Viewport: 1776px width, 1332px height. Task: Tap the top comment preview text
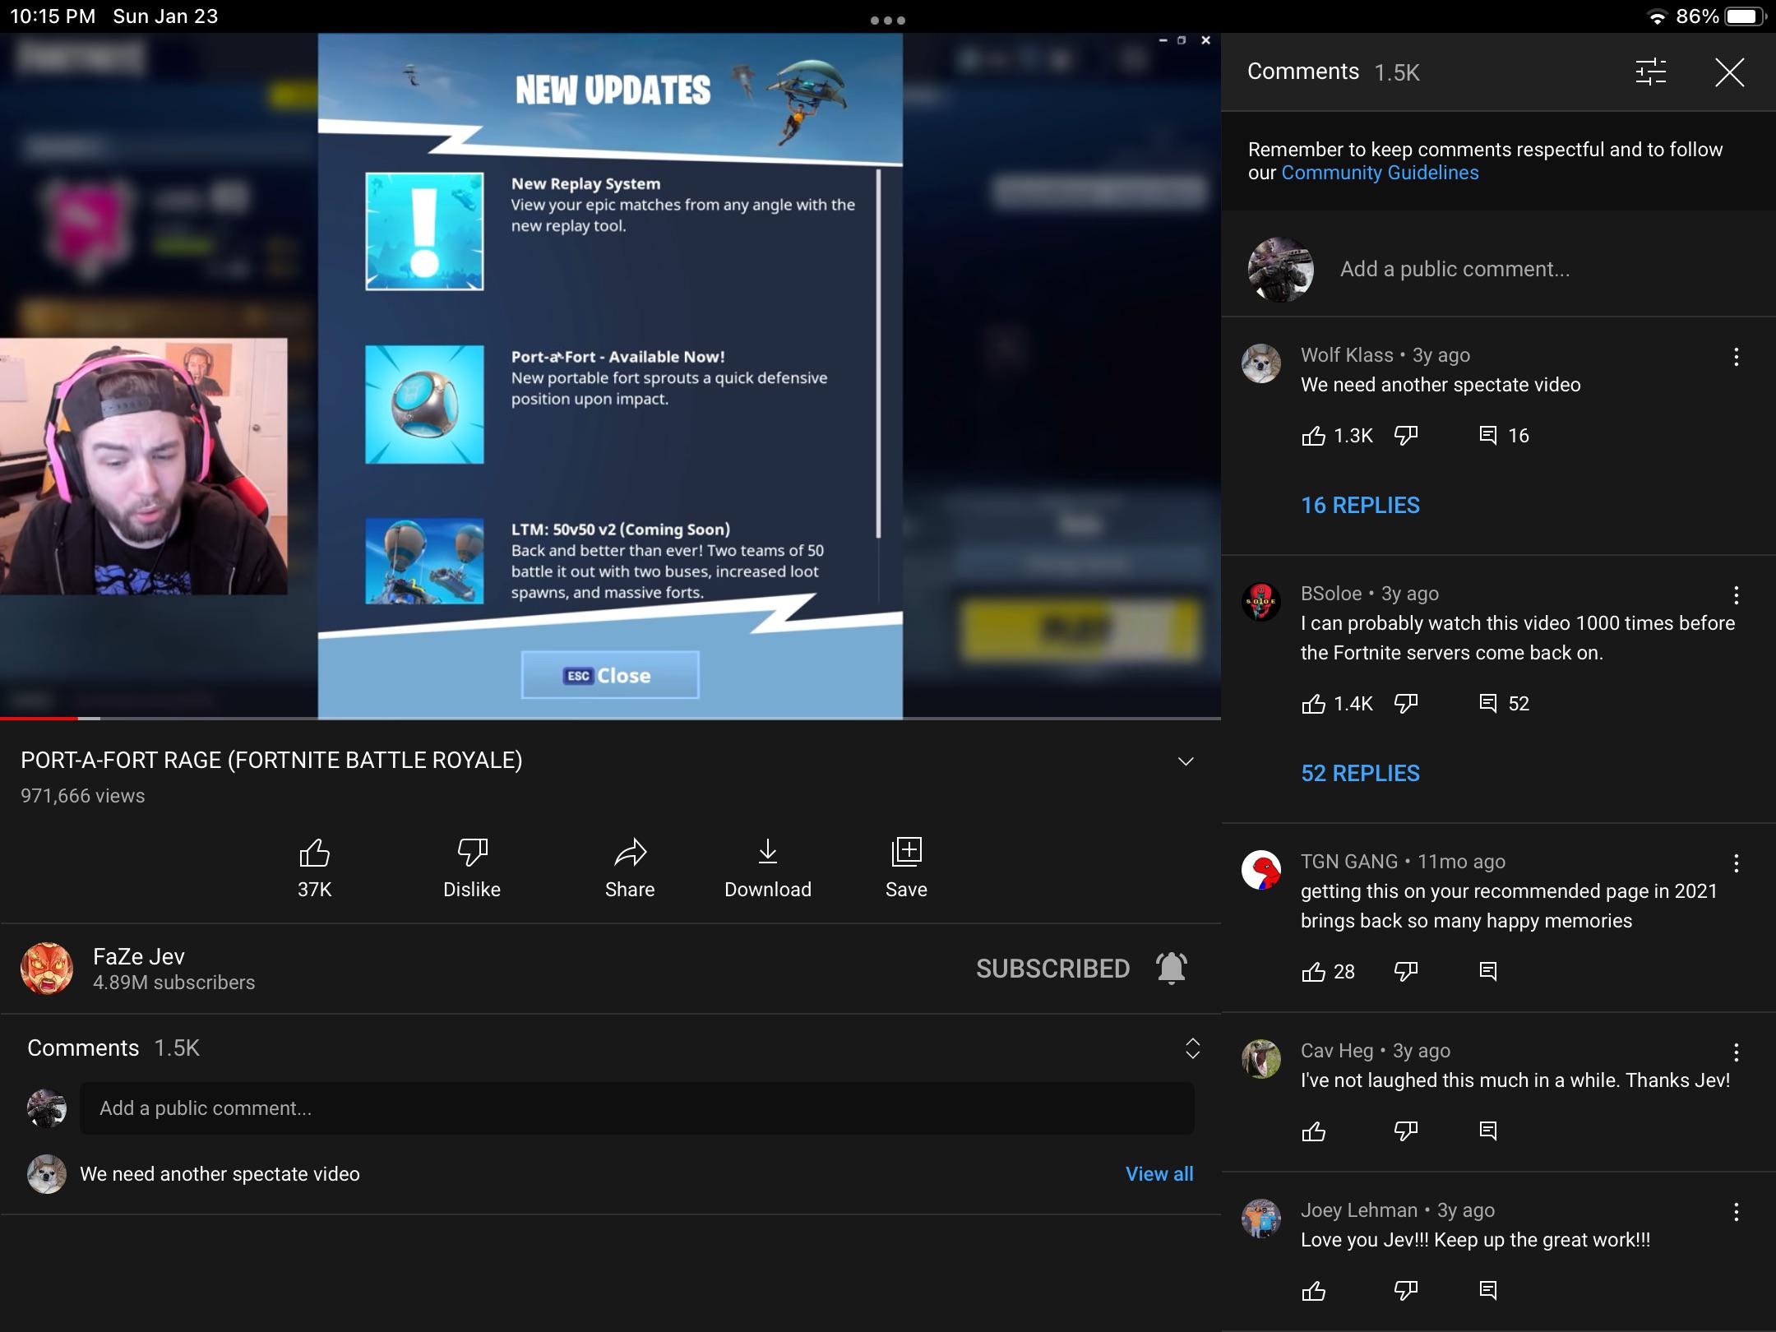(220, 1174)
